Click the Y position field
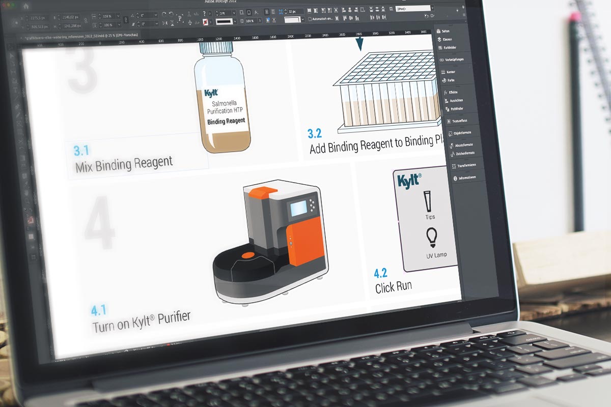This screenshot has height=407, width=611. (39, 26)
